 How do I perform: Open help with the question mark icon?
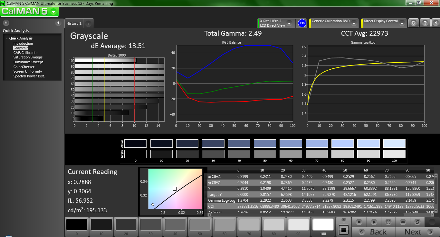pyautogui.click(x=425, y=23)
